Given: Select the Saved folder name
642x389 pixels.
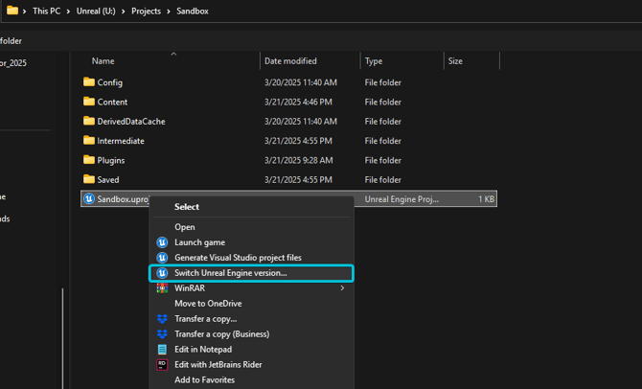Looking at the screenshot, I should [x=108, y=180].
